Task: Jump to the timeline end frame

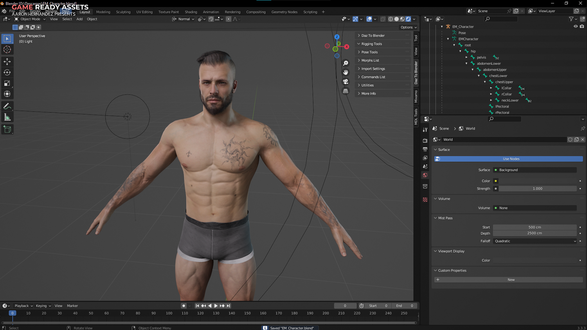Action: click(229, 306)
